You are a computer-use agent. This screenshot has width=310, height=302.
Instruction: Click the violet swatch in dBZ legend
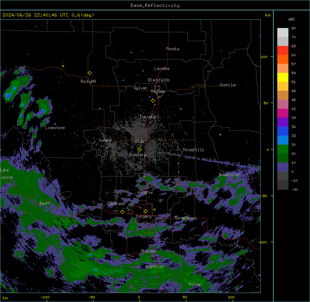point(283,122)
